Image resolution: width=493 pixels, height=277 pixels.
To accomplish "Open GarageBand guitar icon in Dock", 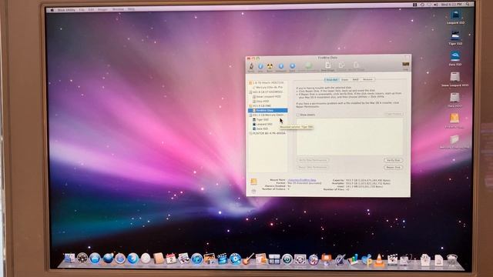I will tap(248, 259).
